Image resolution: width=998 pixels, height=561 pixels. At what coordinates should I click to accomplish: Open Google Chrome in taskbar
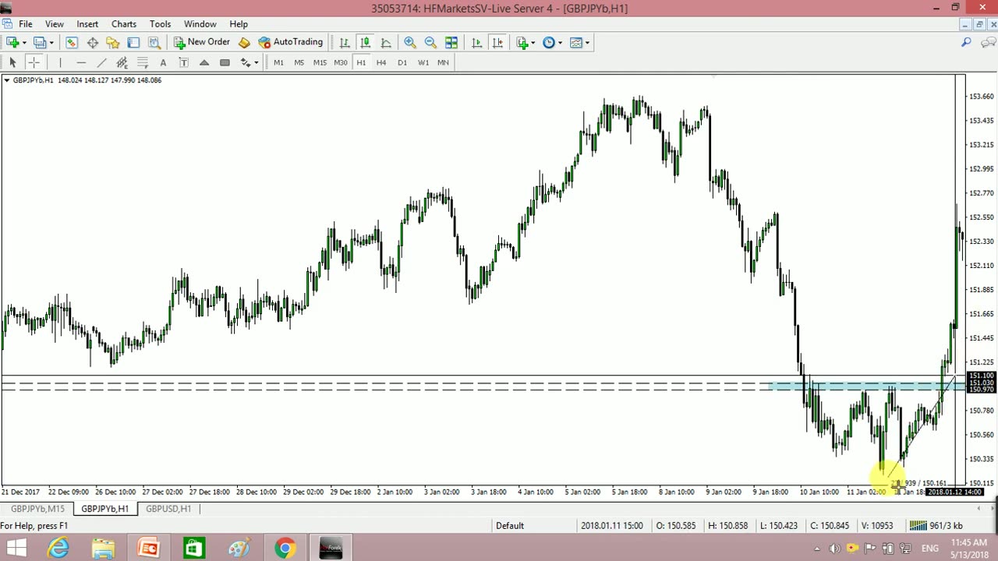(285, 549)
